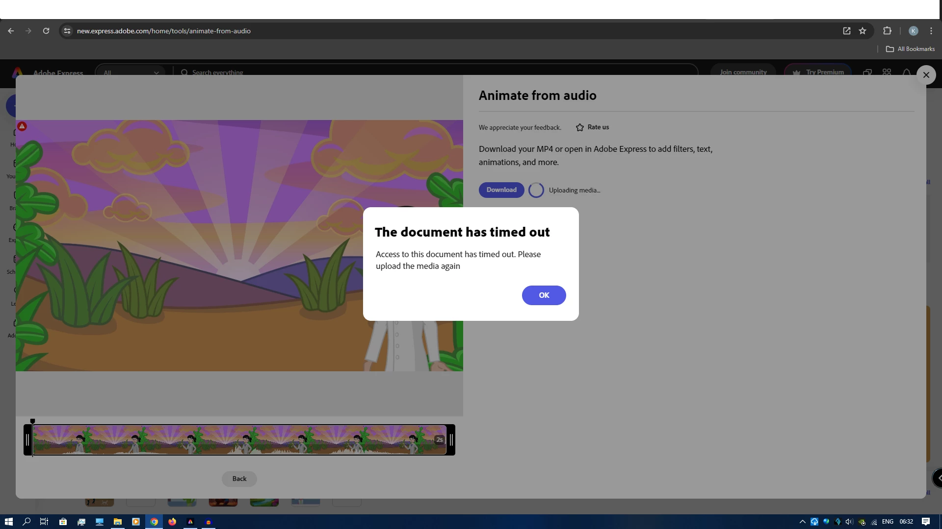Click the left trim handle of the timeline
942x529 pixels.
coord(27,440)
